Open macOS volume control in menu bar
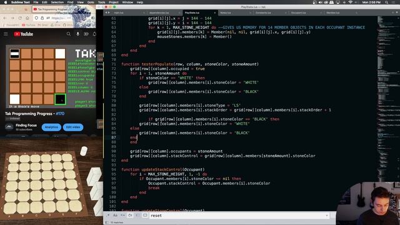The width and height of the screenshot is (400, 225). click(320, 2)
